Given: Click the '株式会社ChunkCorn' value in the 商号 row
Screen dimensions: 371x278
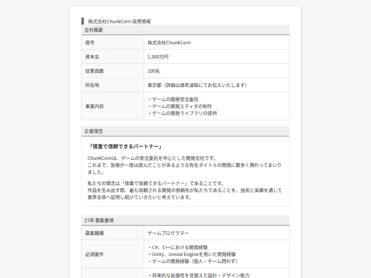Looking at the screenshot, I should pyautogui.click(x=169, y=43).
